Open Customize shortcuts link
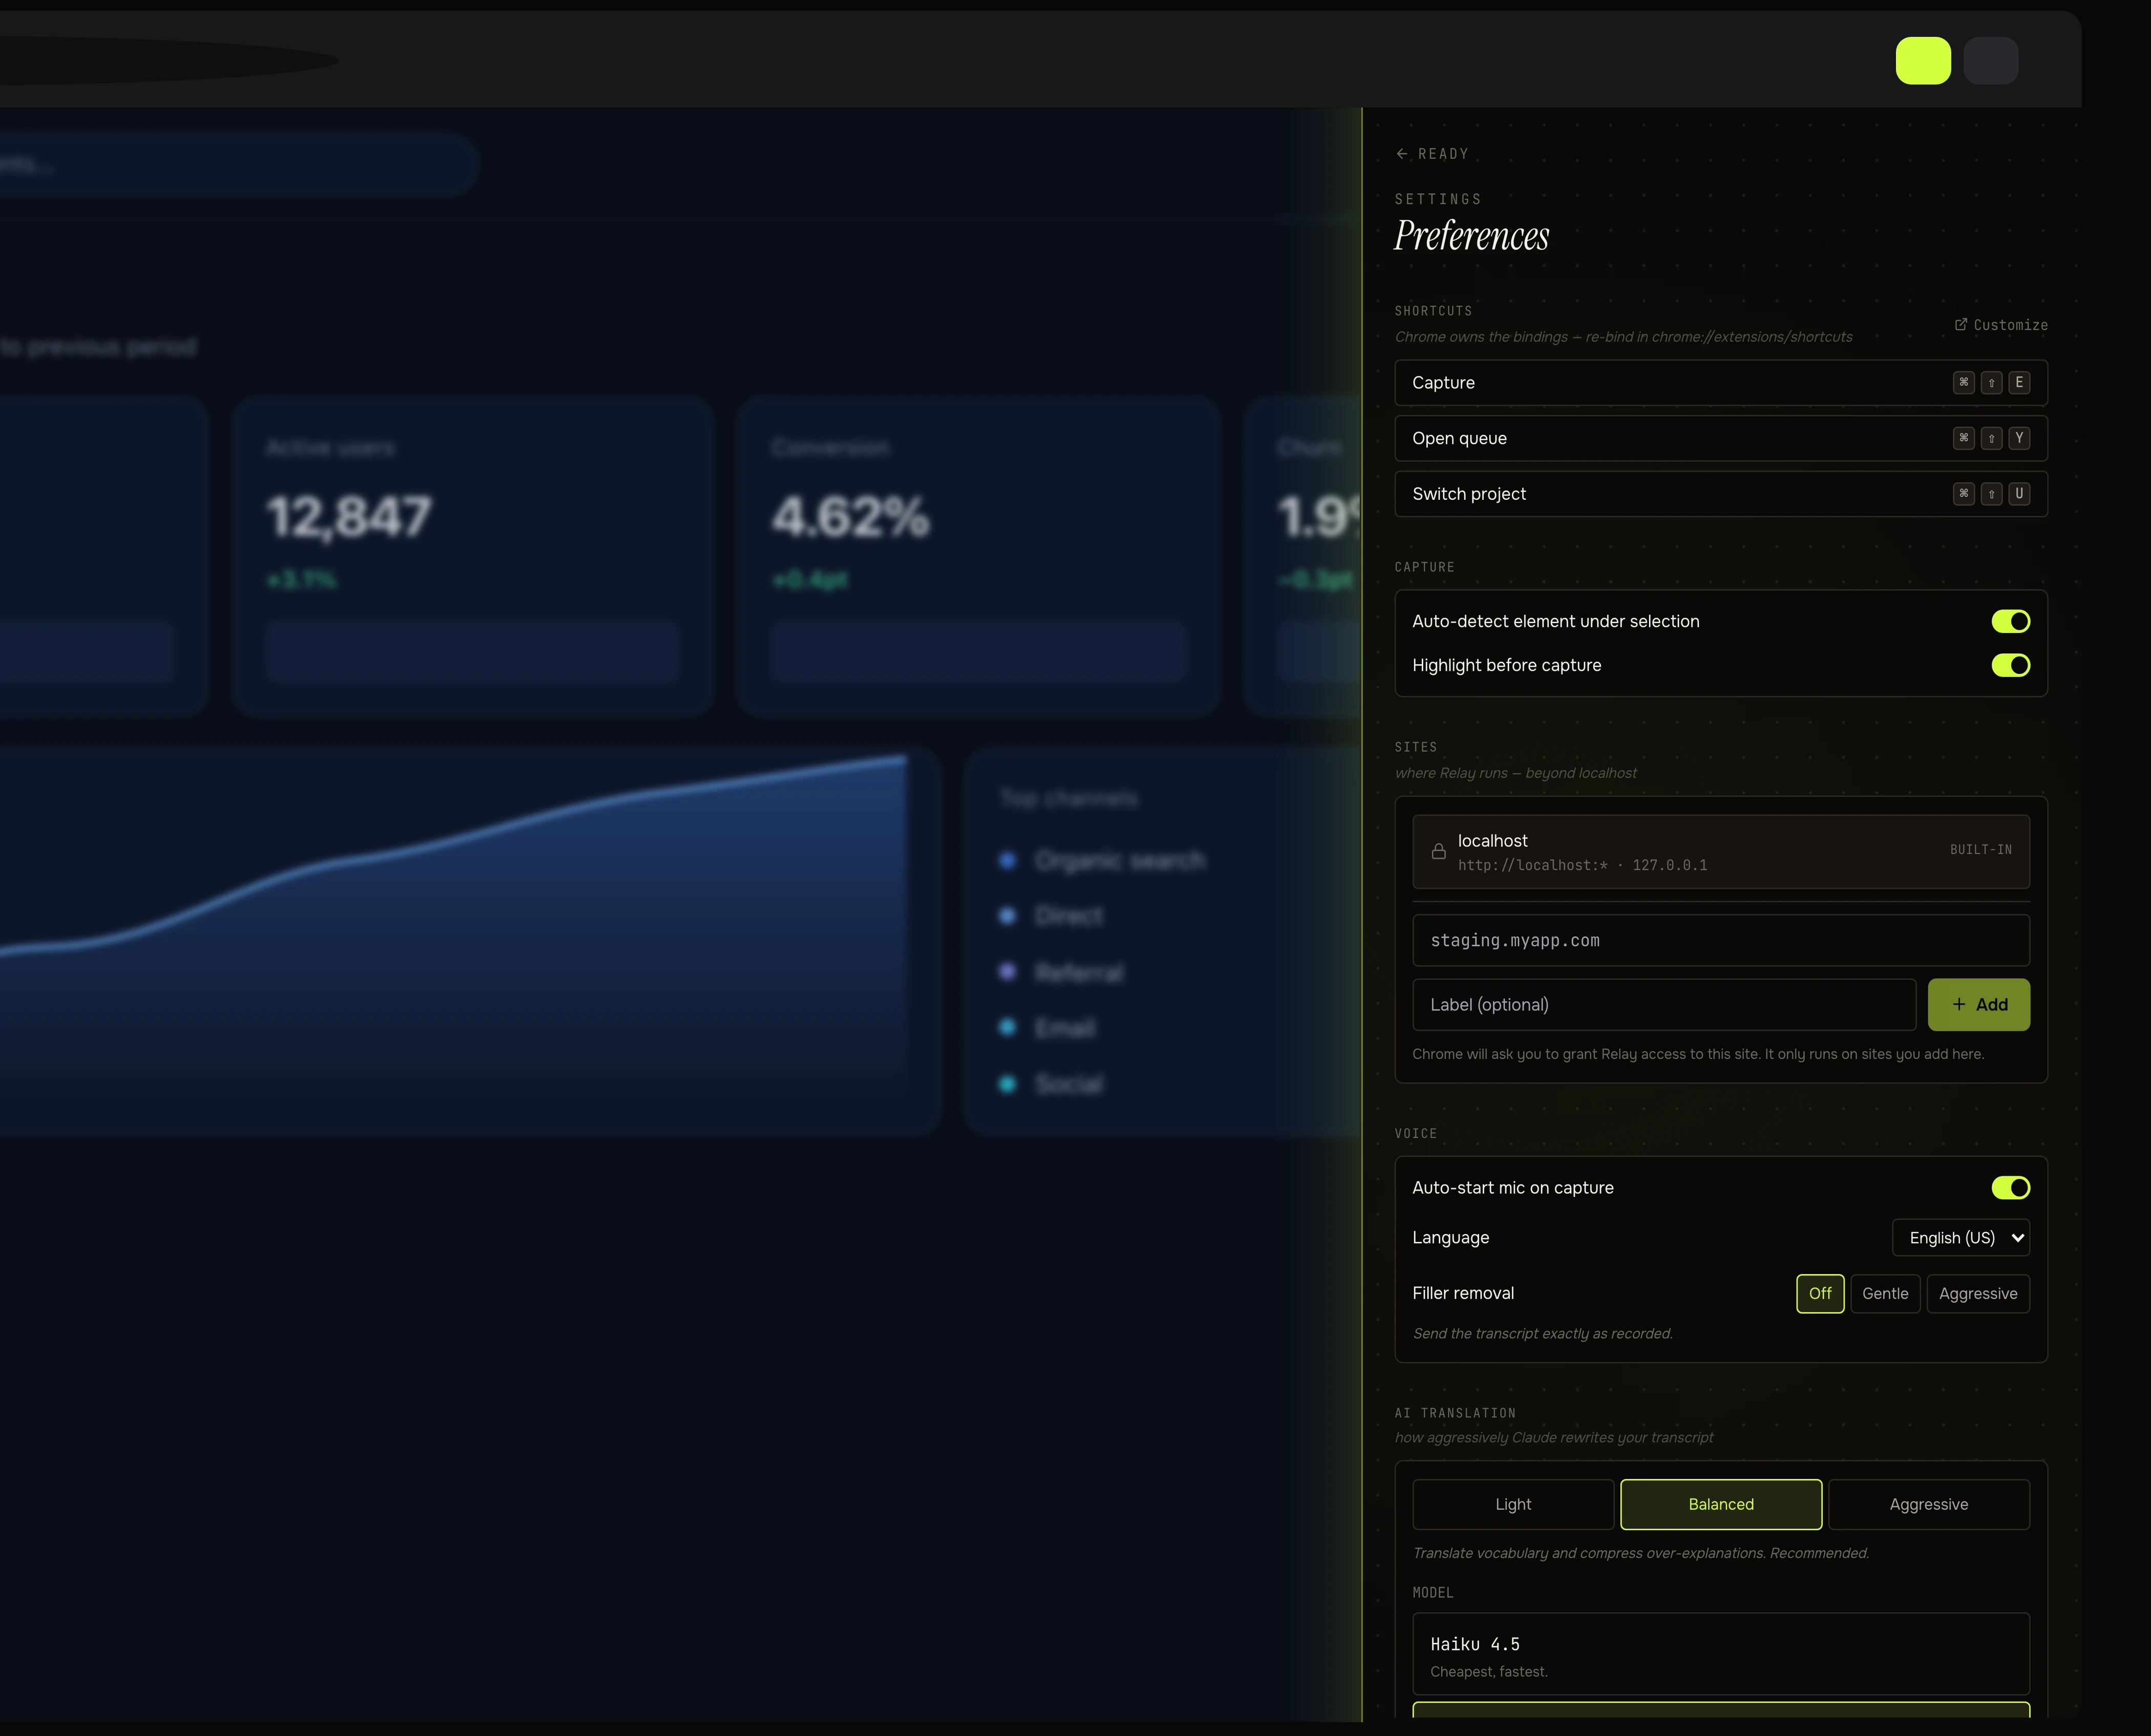 tap(2000, 325)
